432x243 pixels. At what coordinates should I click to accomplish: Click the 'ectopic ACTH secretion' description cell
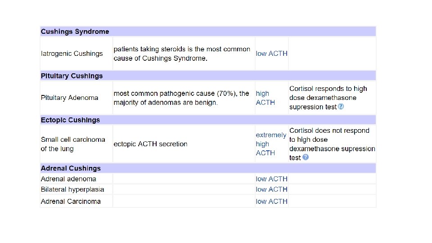point(150,144)
